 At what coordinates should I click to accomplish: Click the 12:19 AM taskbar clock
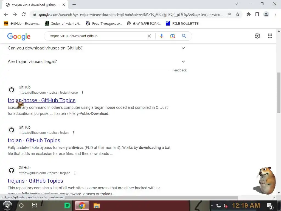pyautogui.click(x=246, y=206)
